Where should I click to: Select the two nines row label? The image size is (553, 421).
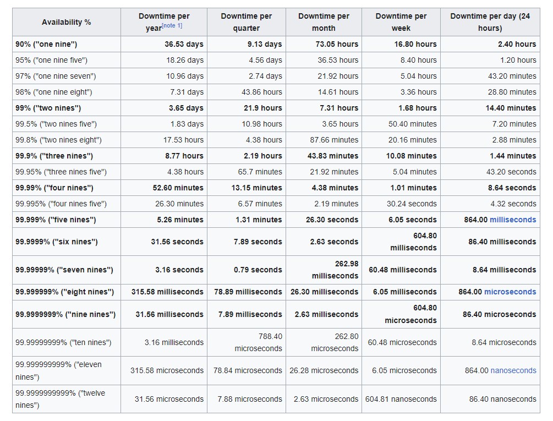50,108
